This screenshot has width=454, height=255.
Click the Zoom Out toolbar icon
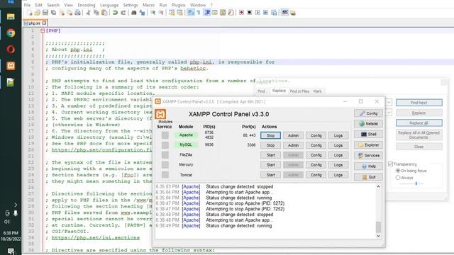coord(161,13)
